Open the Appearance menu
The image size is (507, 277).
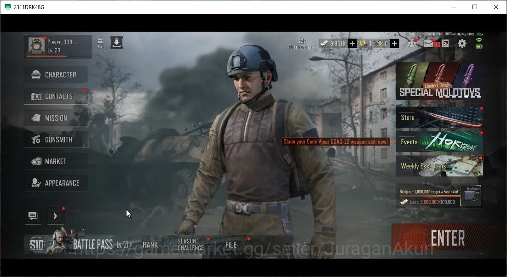click(x=56, y=183)
